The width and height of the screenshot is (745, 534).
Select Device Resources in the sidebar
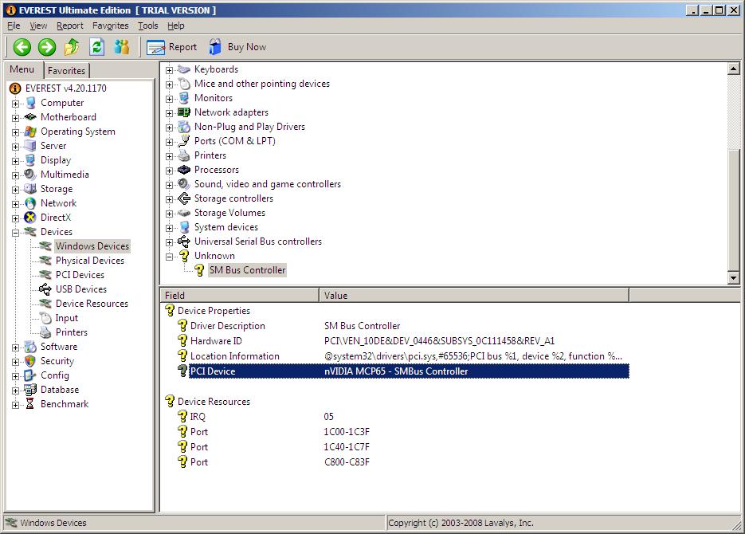(x=92, y=304)
